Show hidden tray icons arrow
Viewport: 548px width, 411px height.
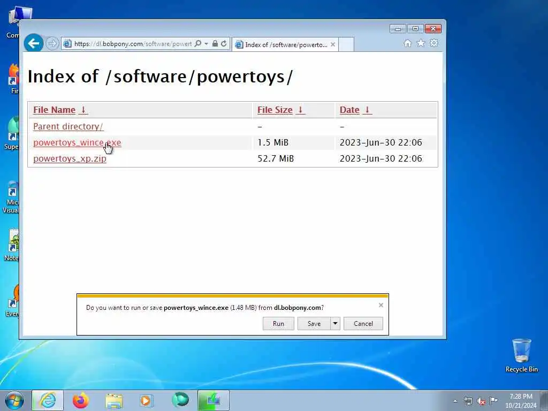click(455, 401)
